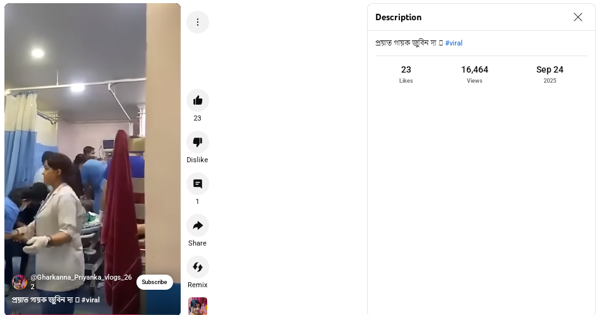Click the channel avatar on the video
The height and width of the screenshot is (315, 597).
20,282
